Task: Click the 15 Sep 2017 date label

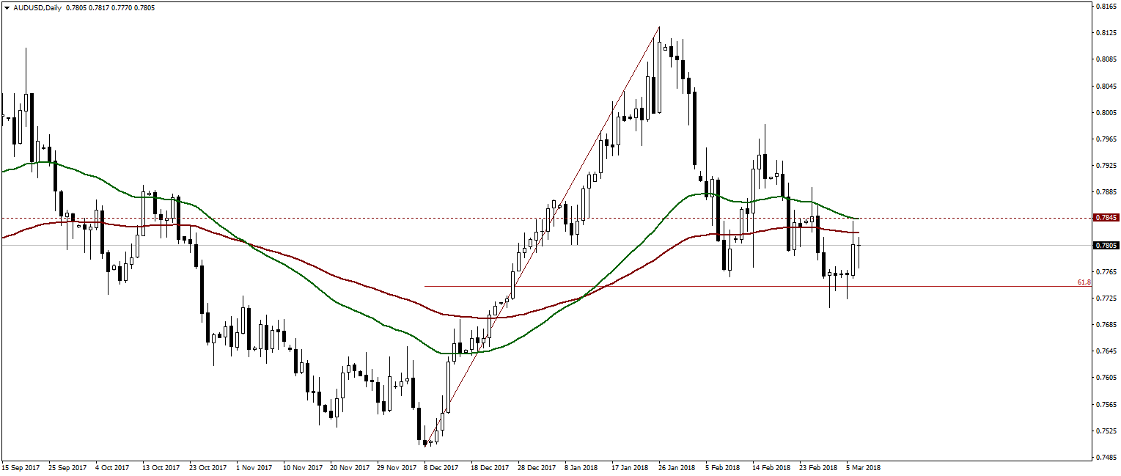Action: coord(20,467)
